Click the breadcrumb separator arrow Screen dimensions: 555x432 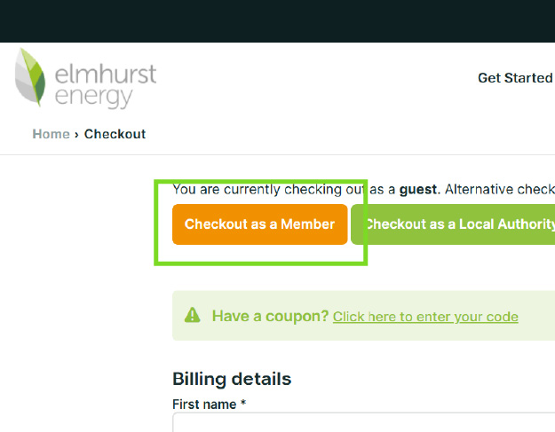[x=77, y=134]
